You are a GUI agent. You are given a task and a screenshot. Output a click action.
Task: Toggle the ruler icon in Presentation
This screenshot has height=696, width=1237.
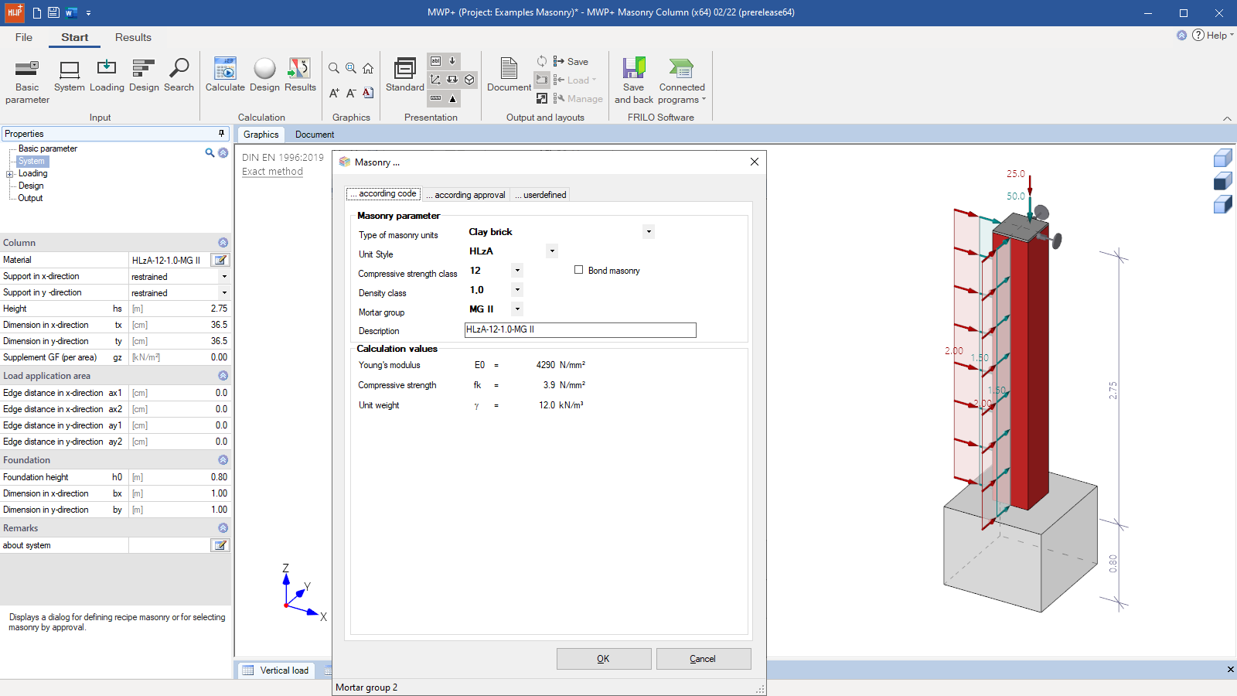click(436, 98)
